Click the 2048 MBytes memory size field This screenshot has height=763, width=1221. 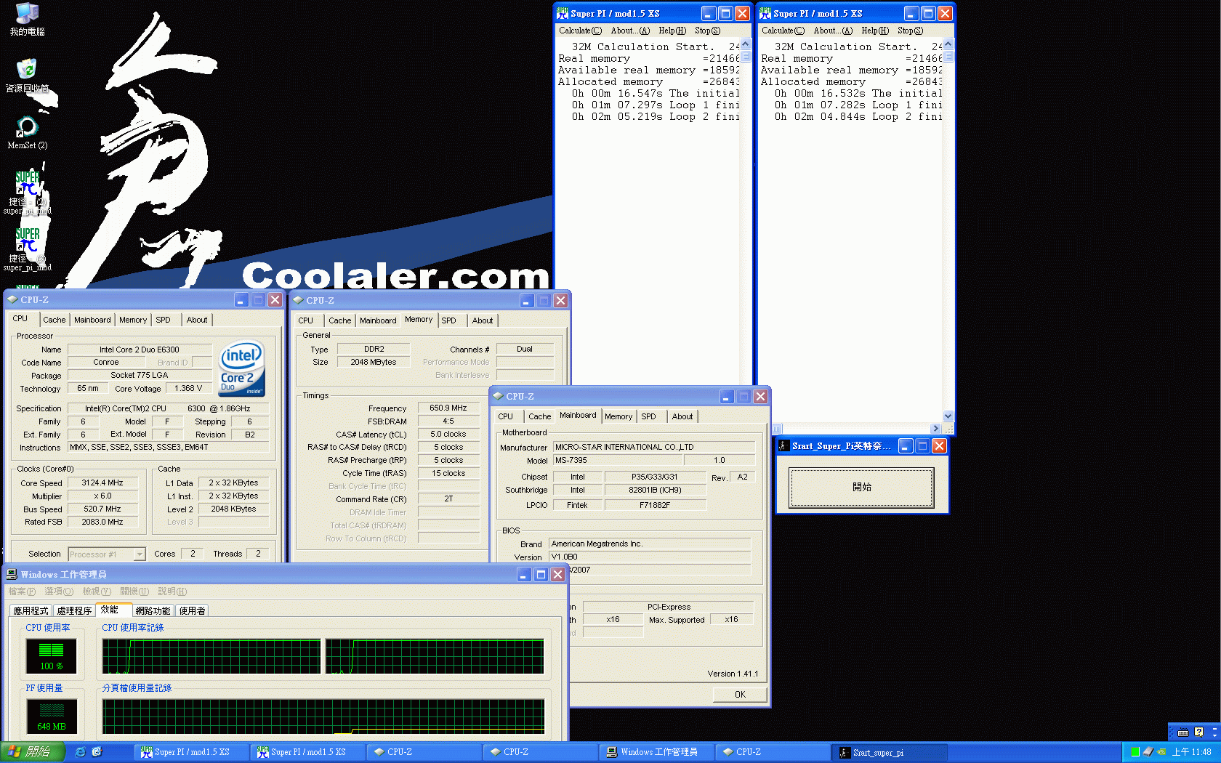tap(374, 363)
